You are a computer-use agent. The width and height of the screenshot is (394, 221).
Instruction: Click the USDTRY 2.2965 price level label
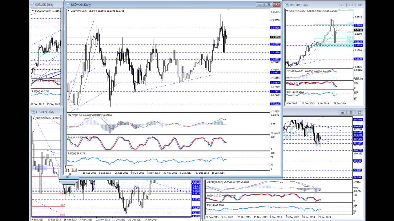358,25
